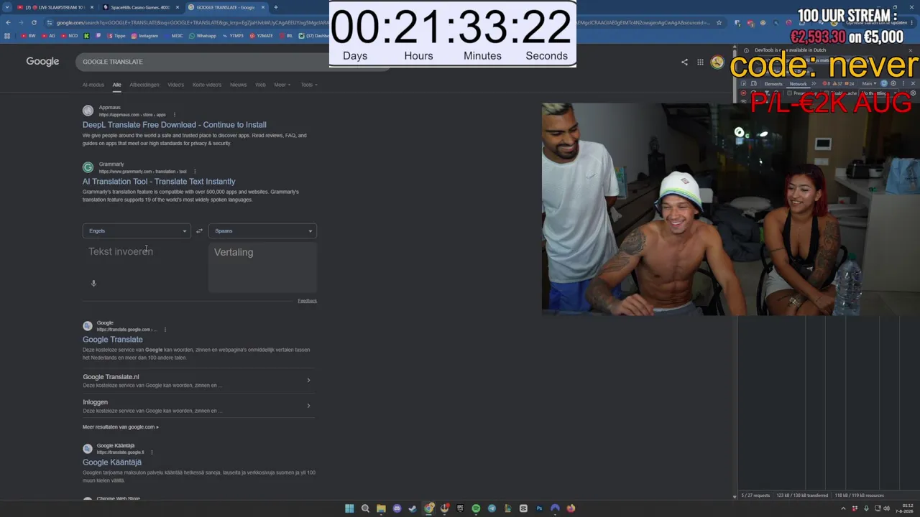The width and height of the screenshot is (920, 517).
Task: Open the Google account avatar
Action: 717,62
